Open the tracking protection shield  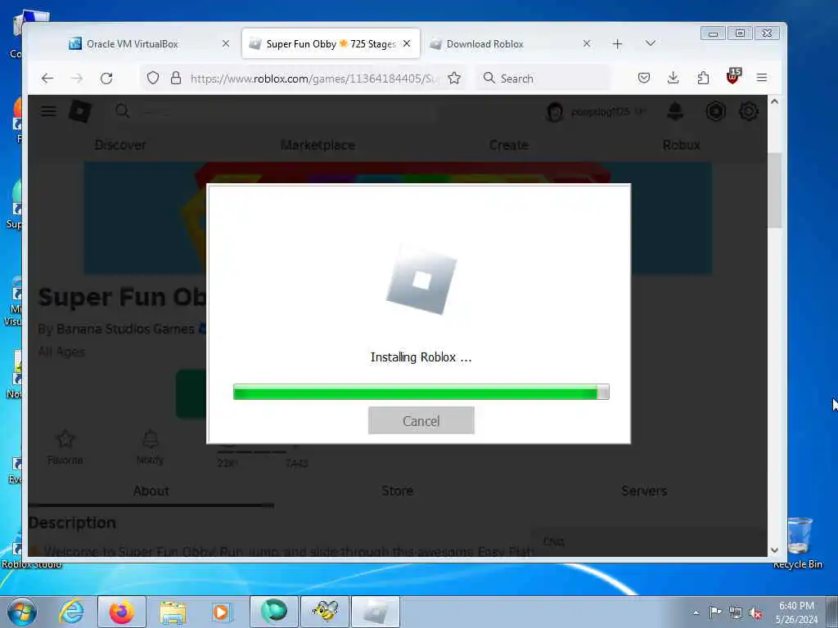click(x=153, y=78)
